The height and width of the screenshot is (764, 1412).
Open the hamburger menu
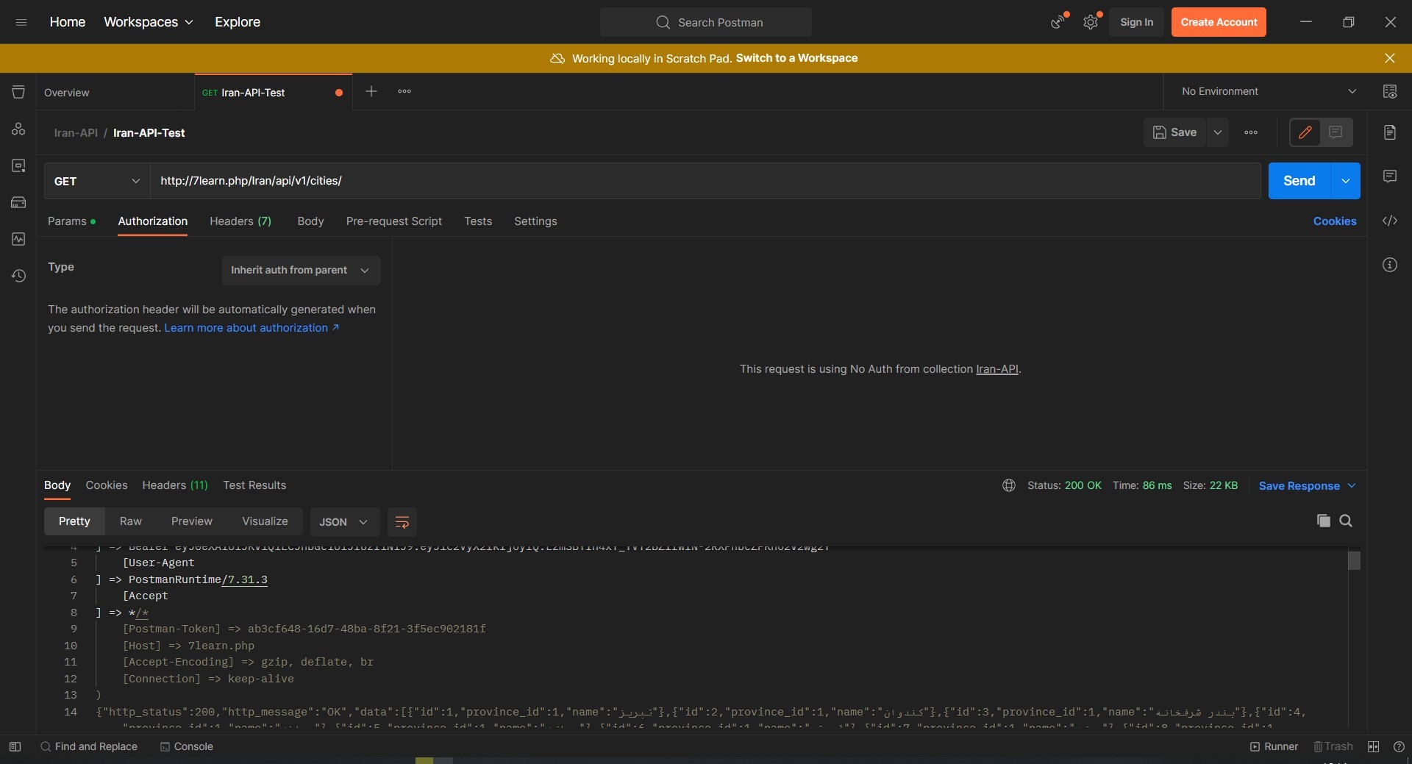(x=21, y=22)
